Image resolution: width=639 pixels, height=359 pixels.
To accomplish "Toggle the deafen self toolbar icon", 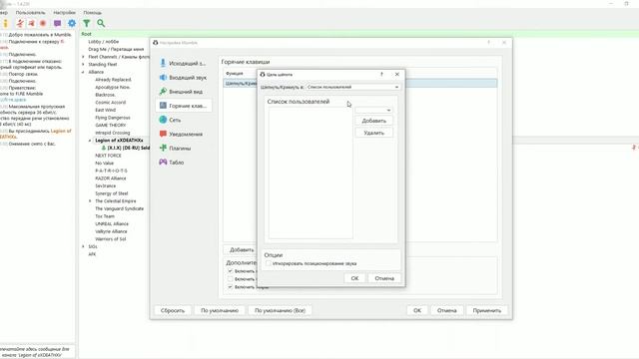I will pos(31,23).
